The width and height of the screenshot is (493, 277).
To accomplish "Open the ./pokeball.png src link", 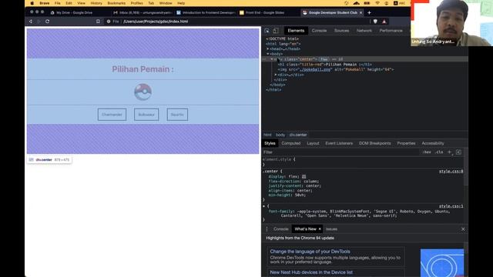I will point(315,69).
